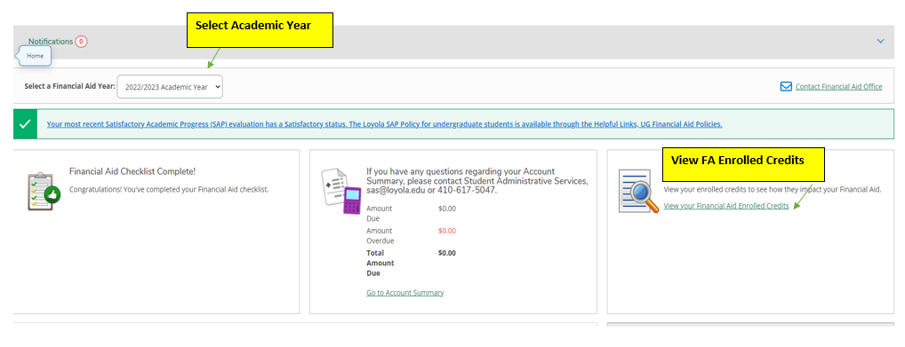905x347 pixels.
Task: Click the green checkmark status icon
Action: [x=25, y=124]
